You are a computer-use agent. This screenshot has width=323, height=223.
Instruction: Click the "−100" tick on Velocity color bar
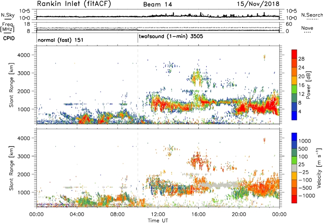click(x=305, y=180)
